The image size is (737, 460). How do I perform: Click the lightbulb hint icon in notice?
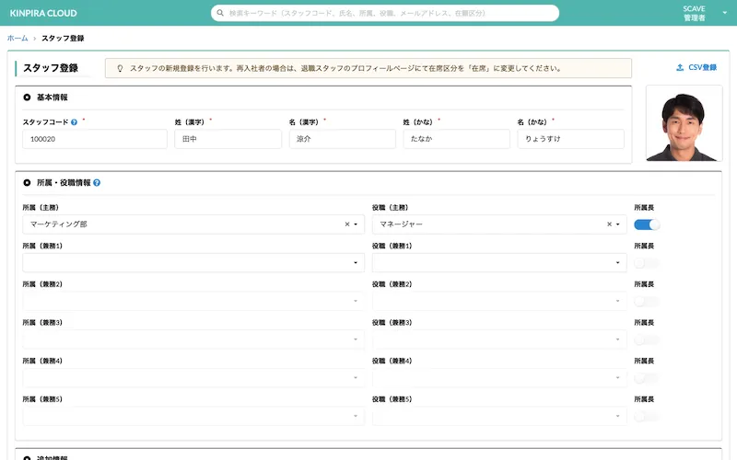click(120, 68)
